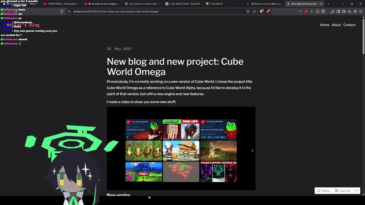365x205 pixels.
Task: Open the Minecraft Real Life video thumbnail
Action: (x=181, y=130)
